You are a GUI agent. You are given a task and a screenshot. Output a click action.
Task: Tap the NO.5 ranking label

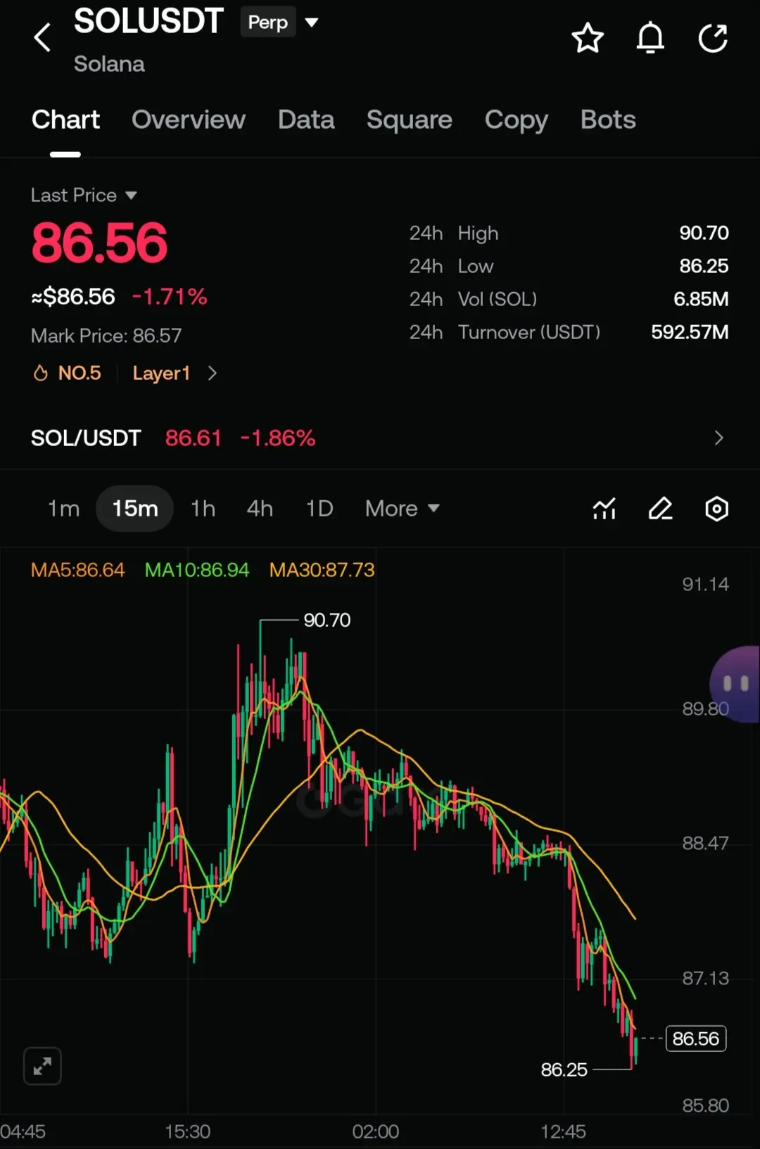80,373
